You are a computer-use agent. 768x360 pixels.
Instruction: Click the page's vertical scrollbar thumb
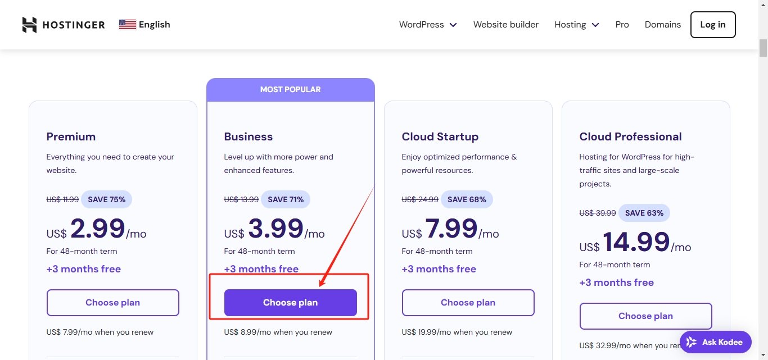[763, 48]
